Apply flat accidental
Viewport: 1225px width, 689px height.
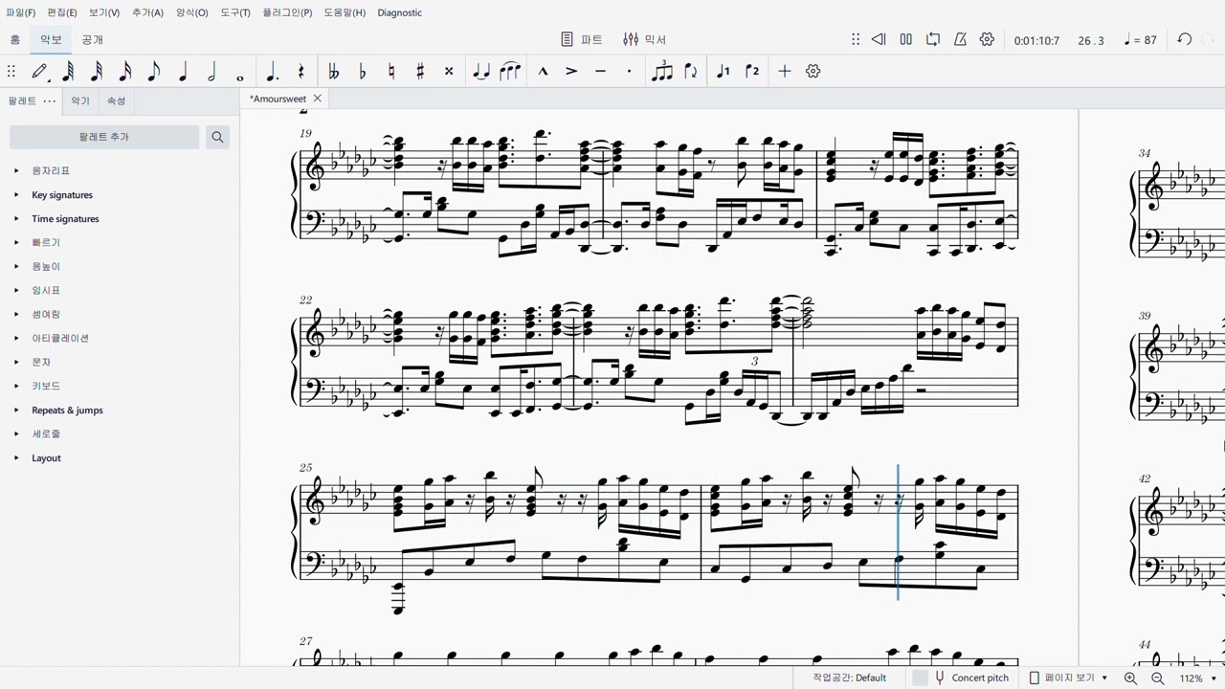coord(362,71)
